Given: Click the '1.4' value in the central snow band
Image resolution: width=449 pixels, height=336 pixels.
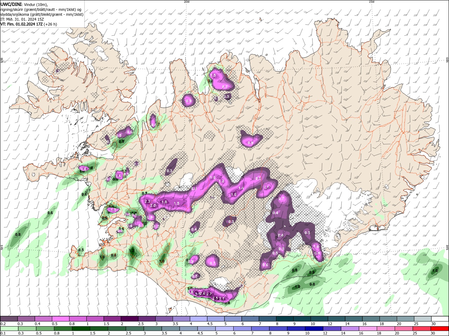Looking at the screenshot, I should click(x=241, y=188).
